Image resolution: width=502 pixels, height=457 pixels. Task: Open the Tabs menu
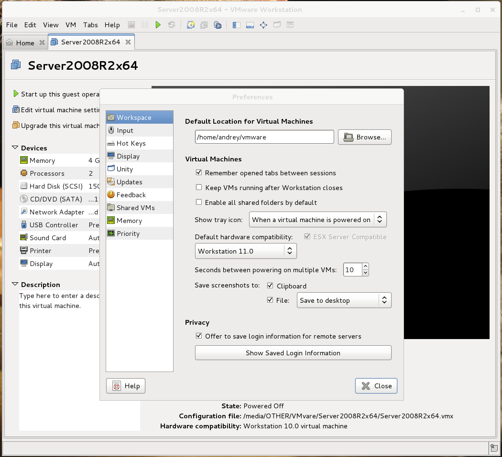90,25
